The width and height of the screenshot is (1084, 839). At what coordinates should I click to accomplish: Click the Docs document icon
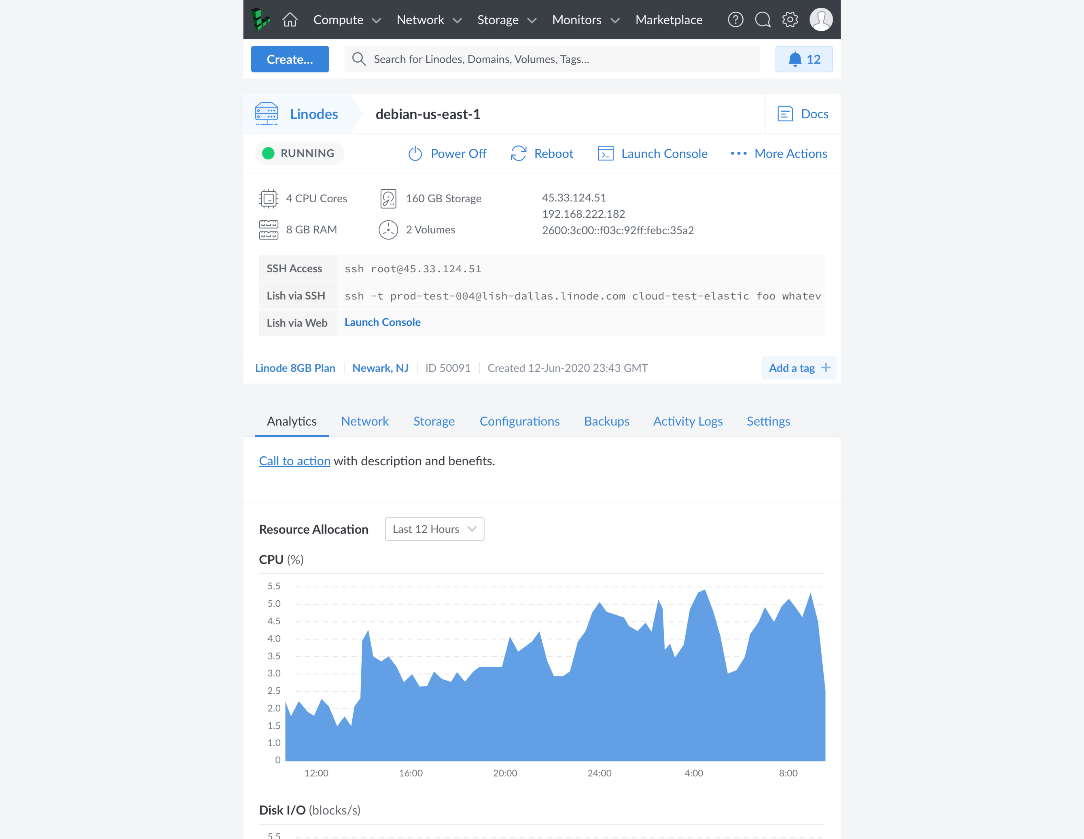[785, 114]
